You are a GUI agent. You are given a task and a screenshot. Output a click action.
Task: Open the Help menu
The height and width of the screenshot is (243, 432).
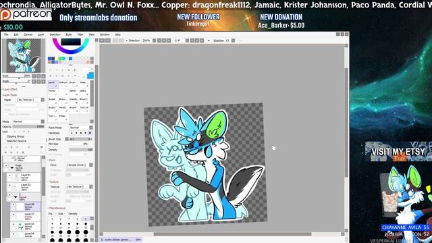[117, 34]
